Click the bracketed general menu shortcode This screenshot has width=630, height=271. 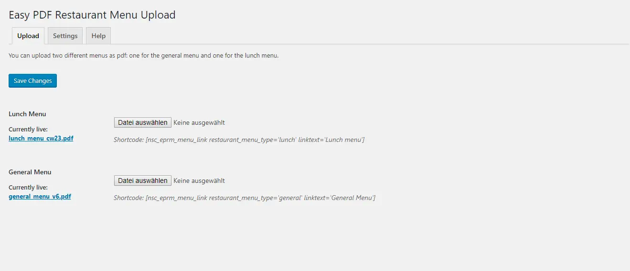point(260,198)
